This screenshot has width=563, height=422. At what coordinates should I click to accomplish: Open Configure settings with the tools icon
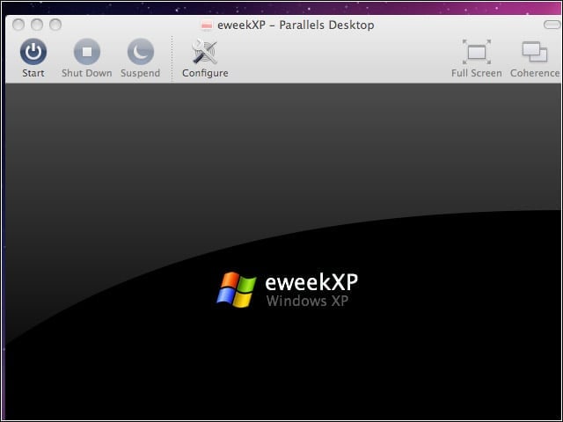[x=205, y=52]
